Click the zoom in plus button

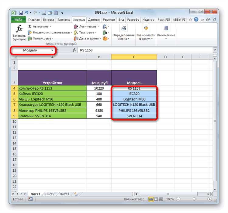pyautogui.click(x=209, y=199)
